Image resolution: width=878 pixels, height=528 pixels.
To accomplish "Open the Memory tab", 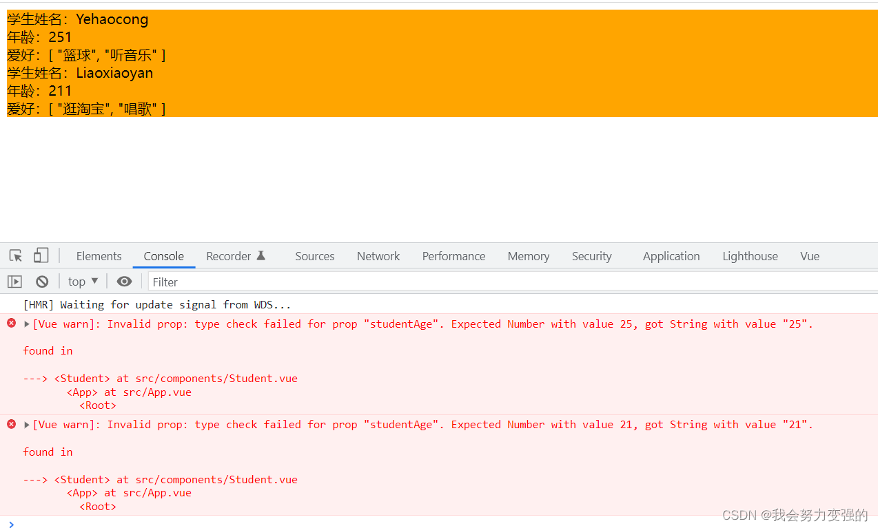I will (528, 256).
